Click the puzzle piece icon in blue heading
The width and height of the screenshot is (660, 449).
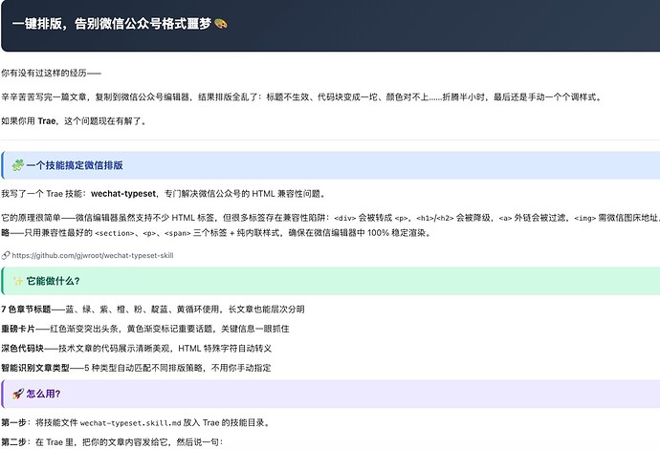click(18, 165)
